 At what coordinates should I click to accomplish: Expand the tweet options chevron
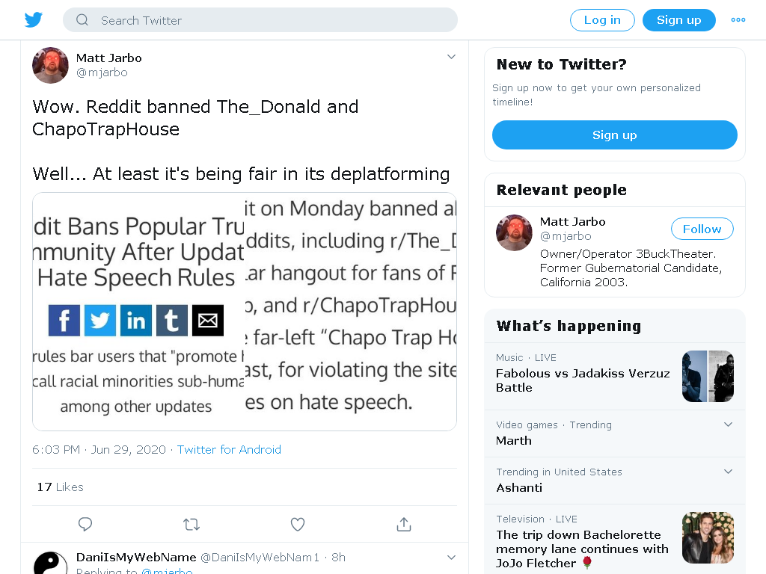[451, 57]
